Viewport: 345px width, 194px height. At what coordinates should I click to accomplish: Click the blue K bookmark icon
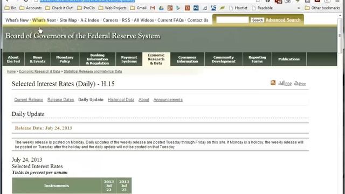pos(213,8)
